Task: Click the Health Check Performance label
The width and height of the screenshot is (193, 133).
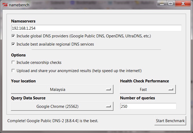Action: point(145,81)
